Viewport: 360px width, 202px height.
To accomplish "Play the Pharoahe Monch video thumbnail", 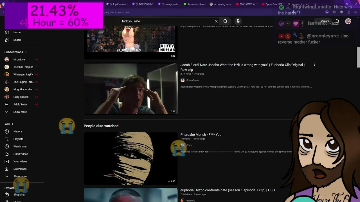I will point(130,158).
